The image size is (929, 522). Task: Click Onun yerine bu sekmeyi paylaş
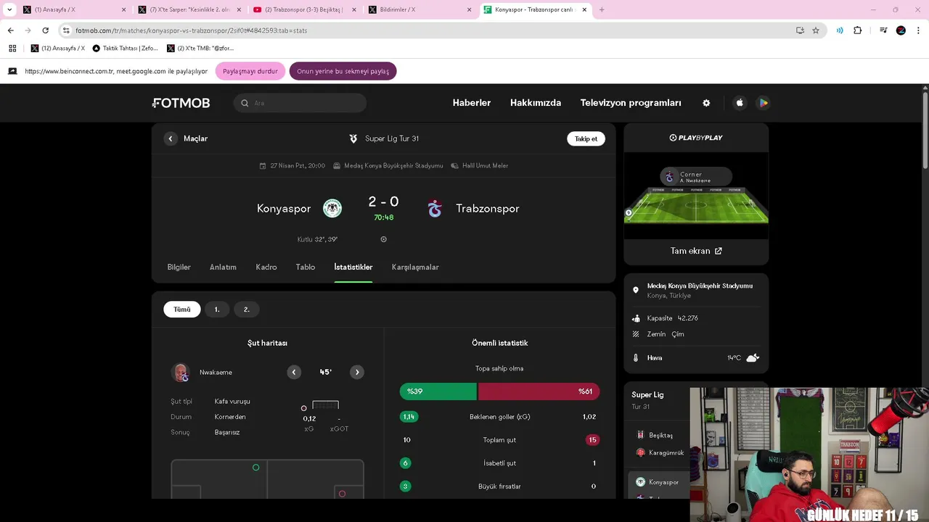[x=343, y=71]
